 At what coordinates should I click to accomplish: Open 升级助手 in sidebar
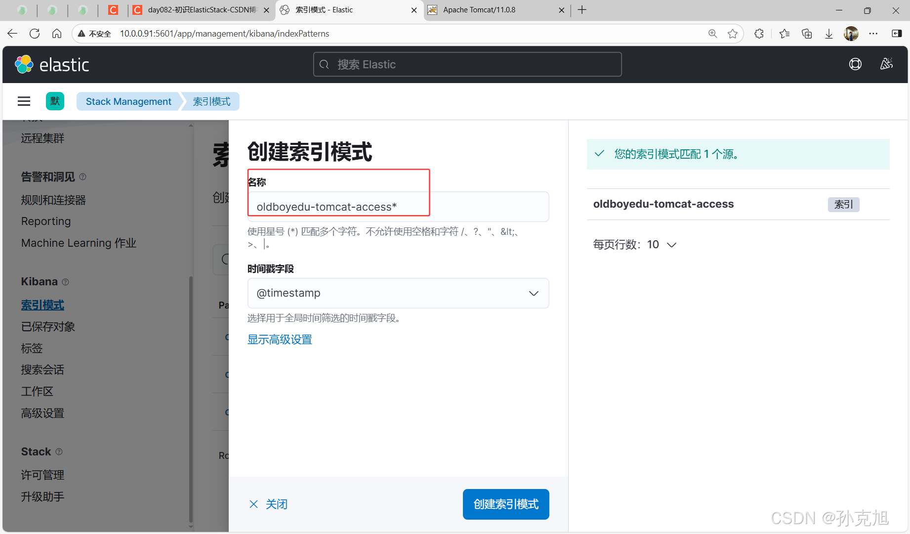[x=42, y=497]
